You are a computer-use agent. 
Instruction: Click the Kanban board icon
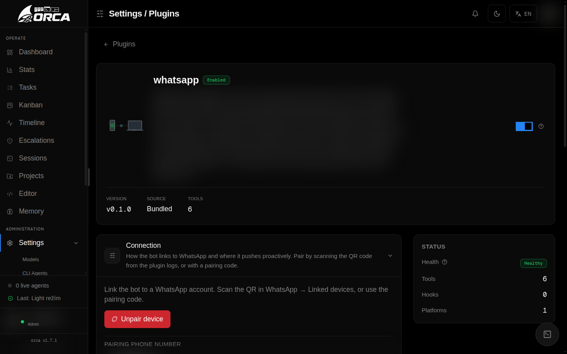pyautogui.click(x=10, y=105)
